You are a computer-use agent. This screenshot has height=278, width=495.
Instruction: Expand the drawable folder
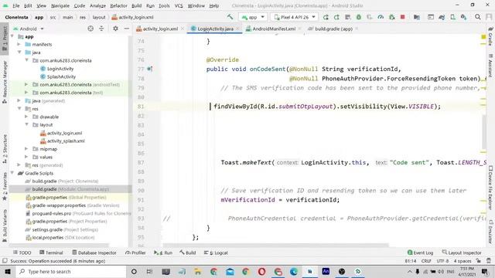[26, 117]
